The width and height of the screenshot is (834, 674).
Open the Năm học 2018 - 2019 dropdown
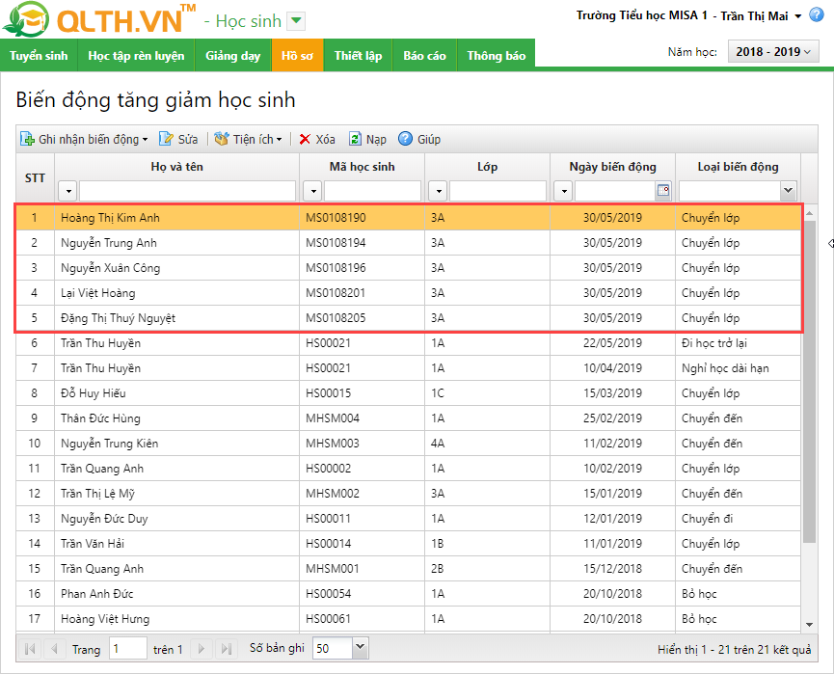(x=773, y=52)
